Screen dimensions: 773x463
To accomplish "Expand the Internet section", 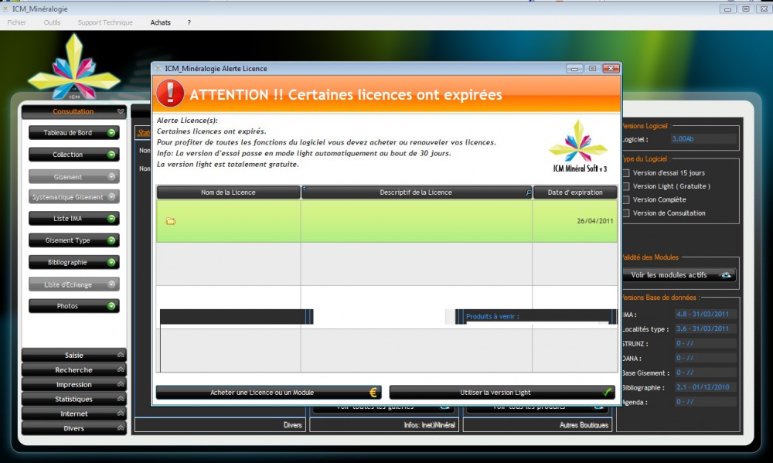I will (x=74, y=414).
